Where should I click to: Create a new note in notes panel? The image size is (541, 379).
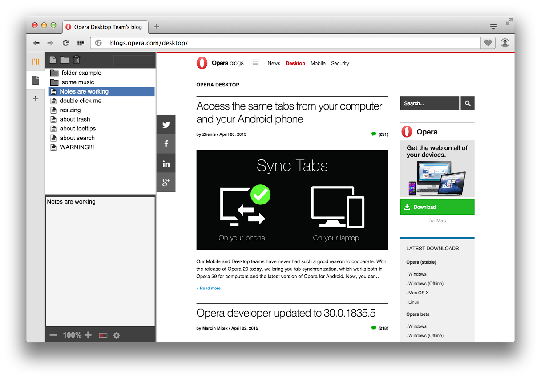(x=52, y=60)
